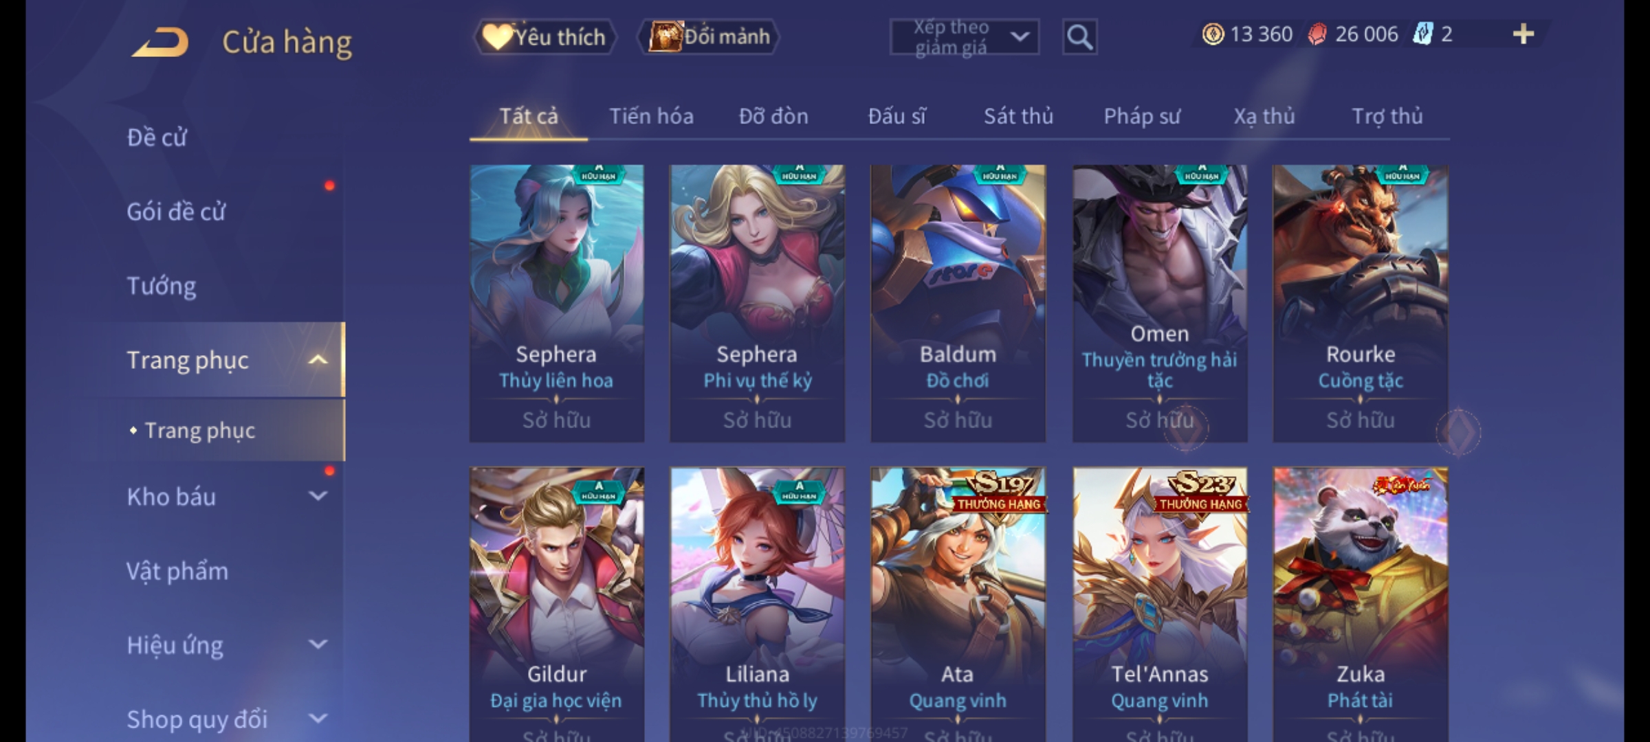Tap the plus icon to add currency
Image resolution: width=1650 pixels, height=742 pixels.
pyautogui.click(x=1523, y=34)
